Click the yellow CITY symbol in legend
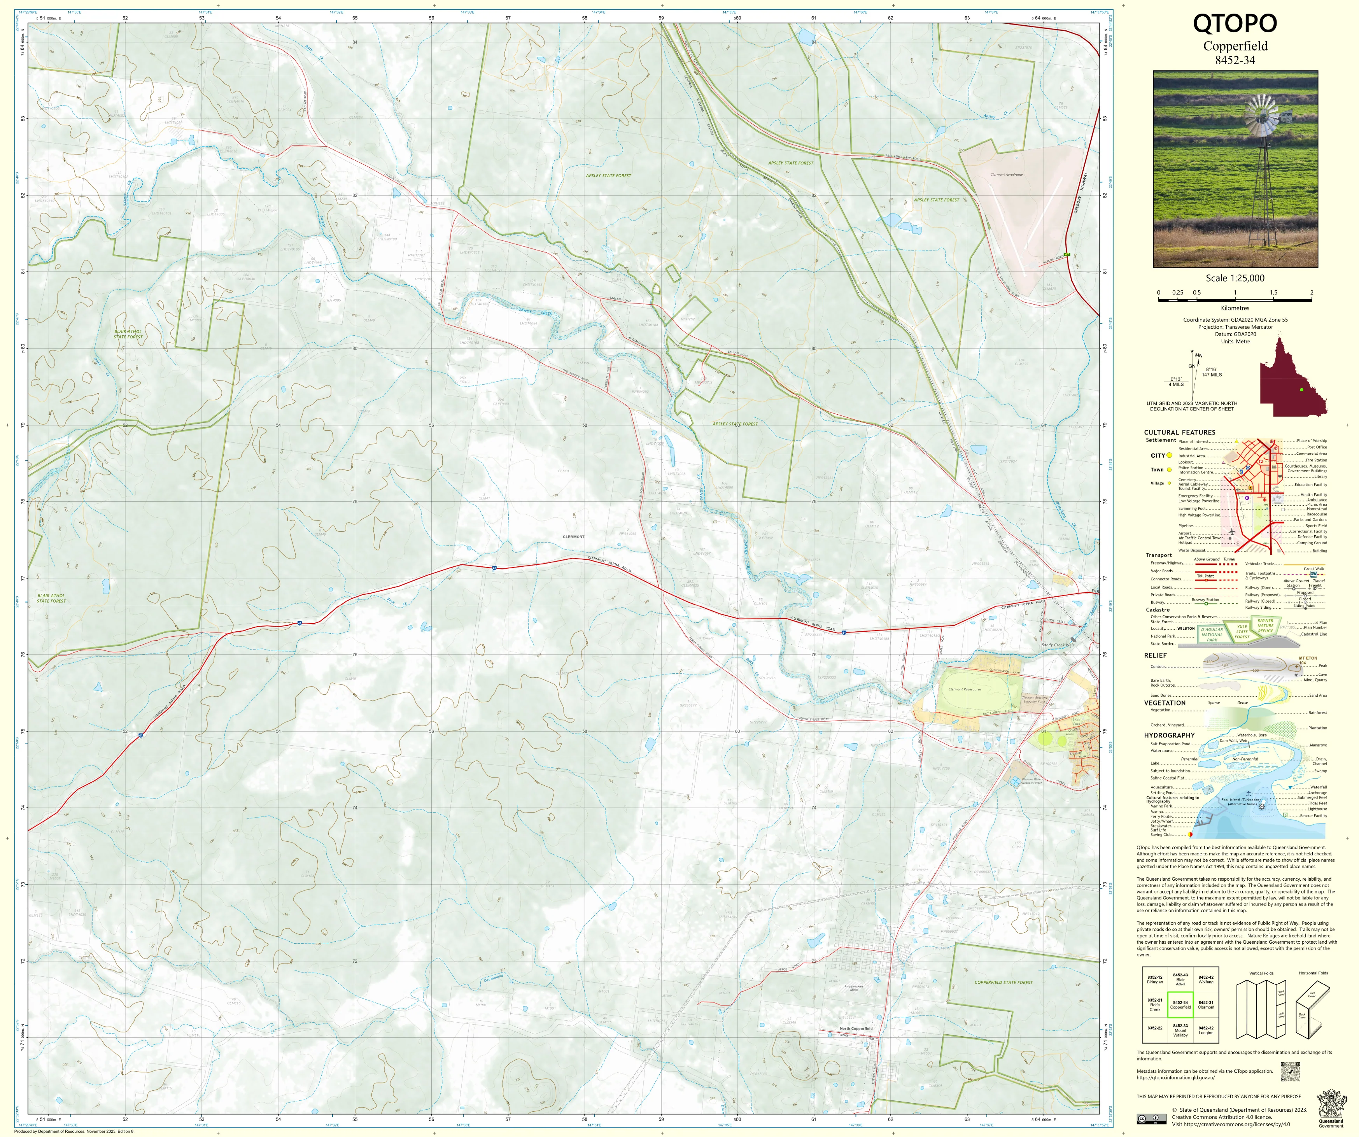 [1170, 456]
